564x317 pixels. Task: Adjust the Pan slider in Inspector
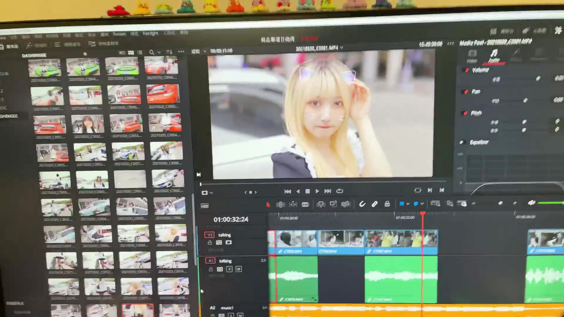click(526, 100)
